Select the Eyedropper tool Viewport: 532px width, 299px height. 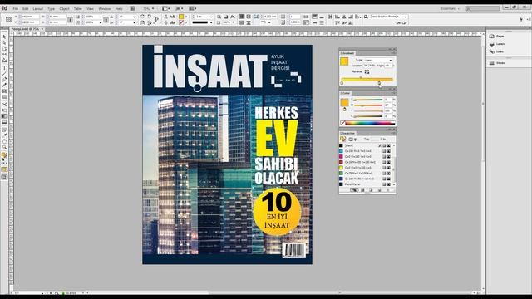(x=4, y=135)
